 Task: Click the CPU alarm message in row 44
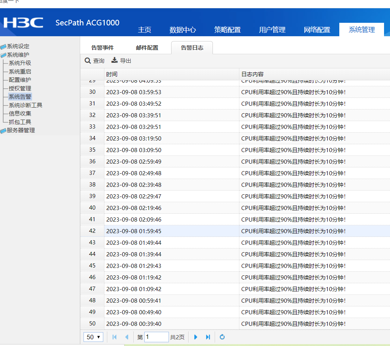[x=293, y=254]
